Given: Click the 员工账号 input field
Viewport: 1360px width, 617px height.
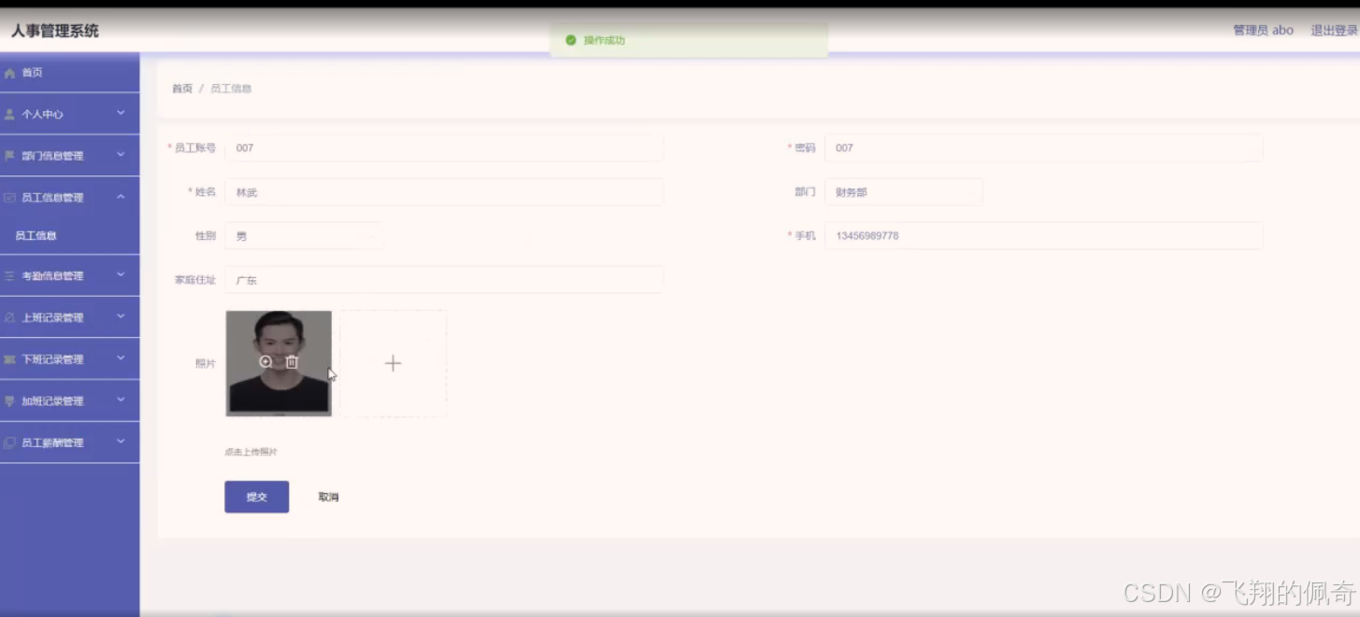Looking at the screenshot, I should 444,147.
